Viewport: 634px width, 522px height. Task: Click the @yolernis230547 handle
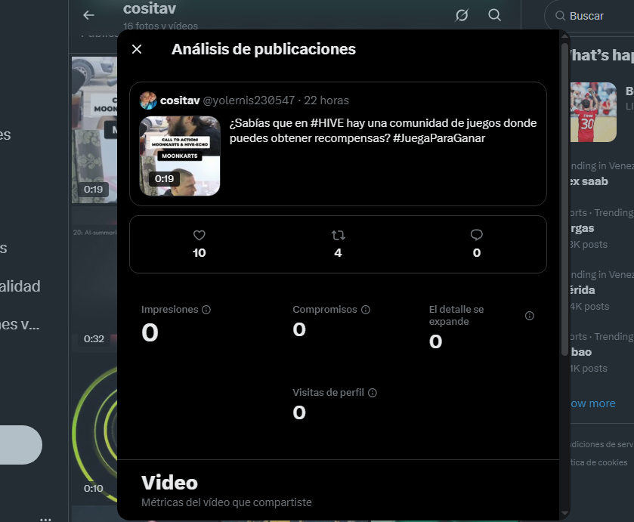click(x=249, y=100)
